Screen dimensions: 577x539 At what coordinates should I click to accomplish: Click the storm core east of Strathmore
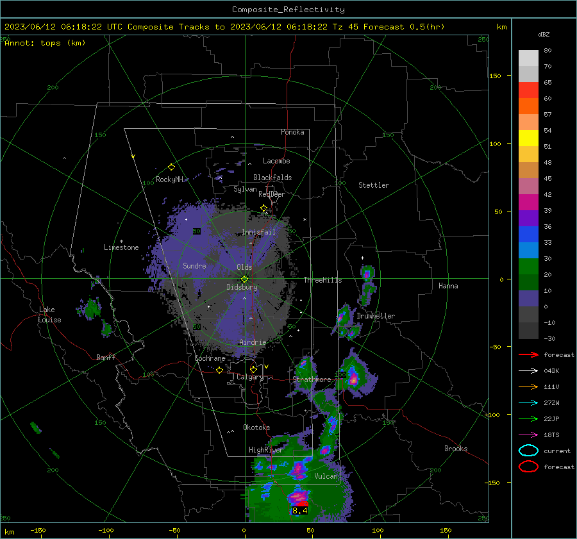[354, 378]
